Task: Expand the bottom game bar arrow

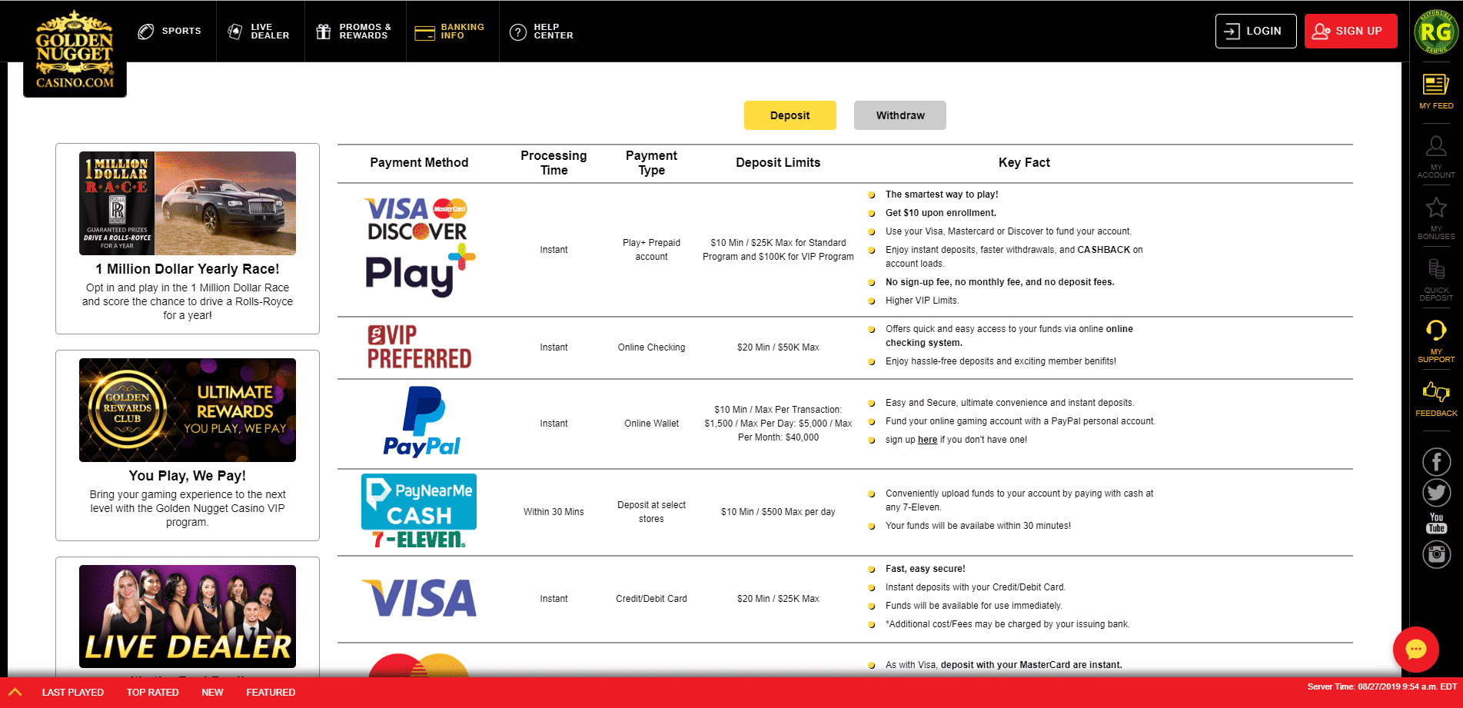Action: click(x=15, y=692)
